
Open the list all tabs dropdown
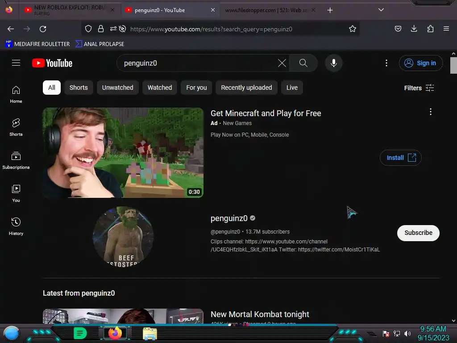click(x=381, y=10)
